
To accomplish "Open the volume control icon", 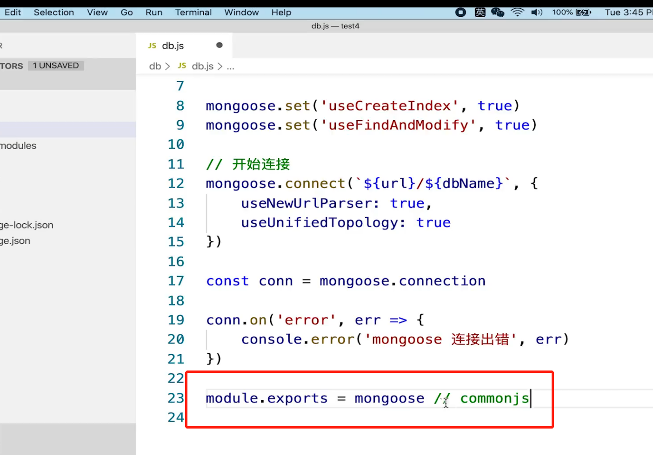I will (x=537, y=13).
